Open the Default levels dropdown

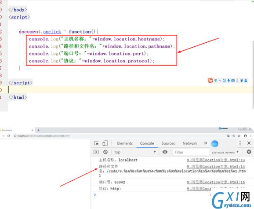[x=225, y=152]
